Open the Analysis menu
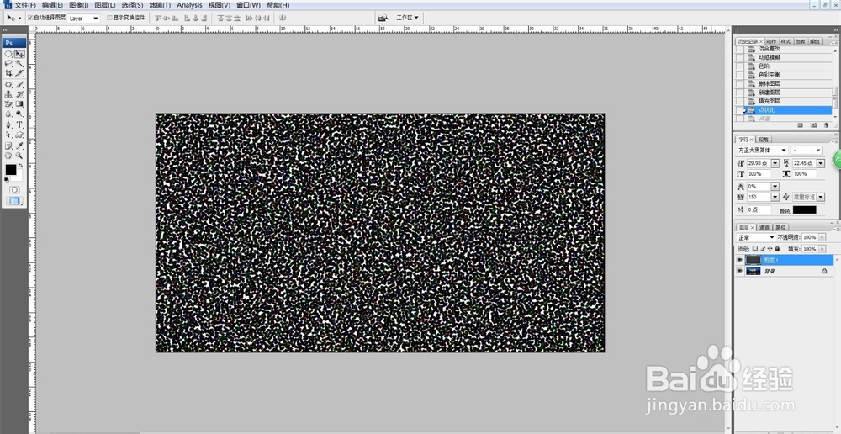Viewport: 841px width, 434px height. (x=189, y=5)
